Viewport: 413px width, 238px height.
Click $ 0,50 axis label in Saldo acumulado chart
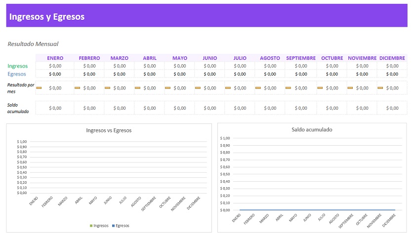point(225,174)
